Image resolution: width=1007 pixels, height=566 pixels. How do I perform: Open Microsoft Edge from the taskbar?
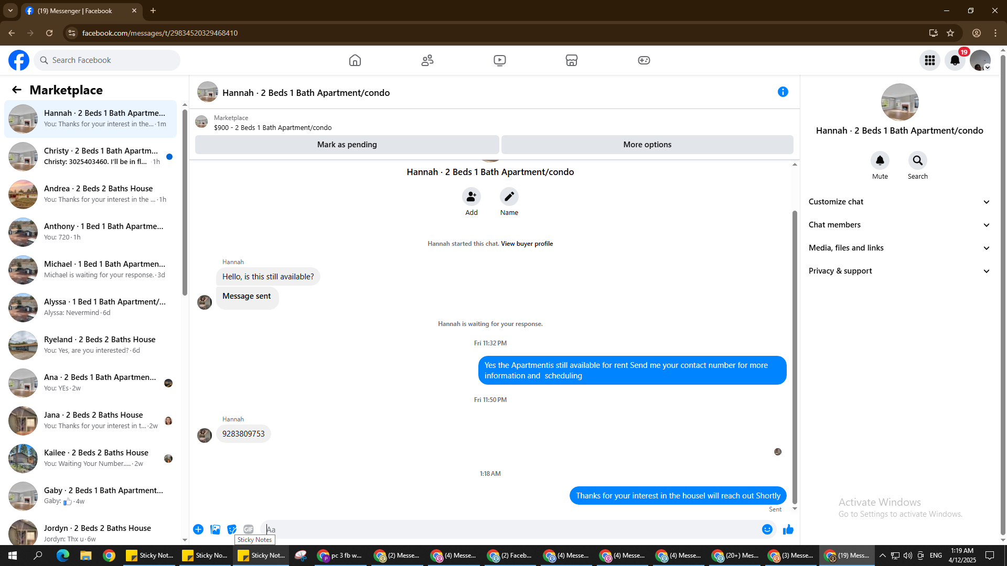pos(63,556)
